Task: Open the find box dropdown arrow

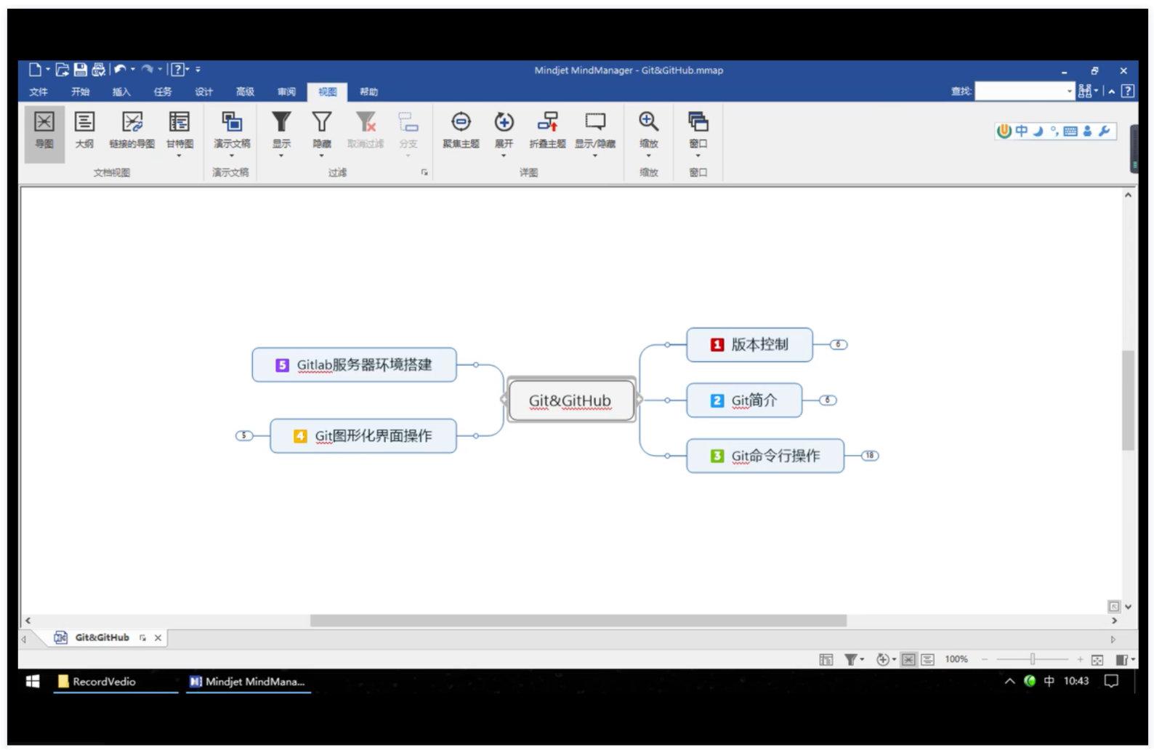Action: (1070, 92)
